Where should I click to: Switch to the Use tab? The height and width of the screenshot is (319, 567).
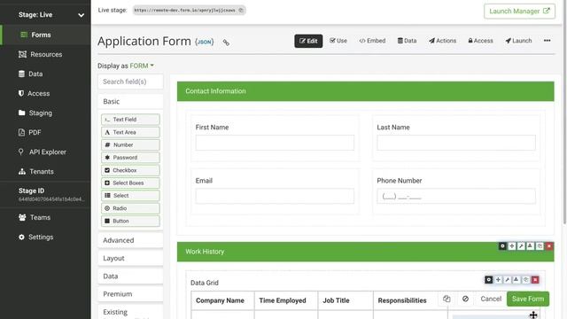(338, 41)
